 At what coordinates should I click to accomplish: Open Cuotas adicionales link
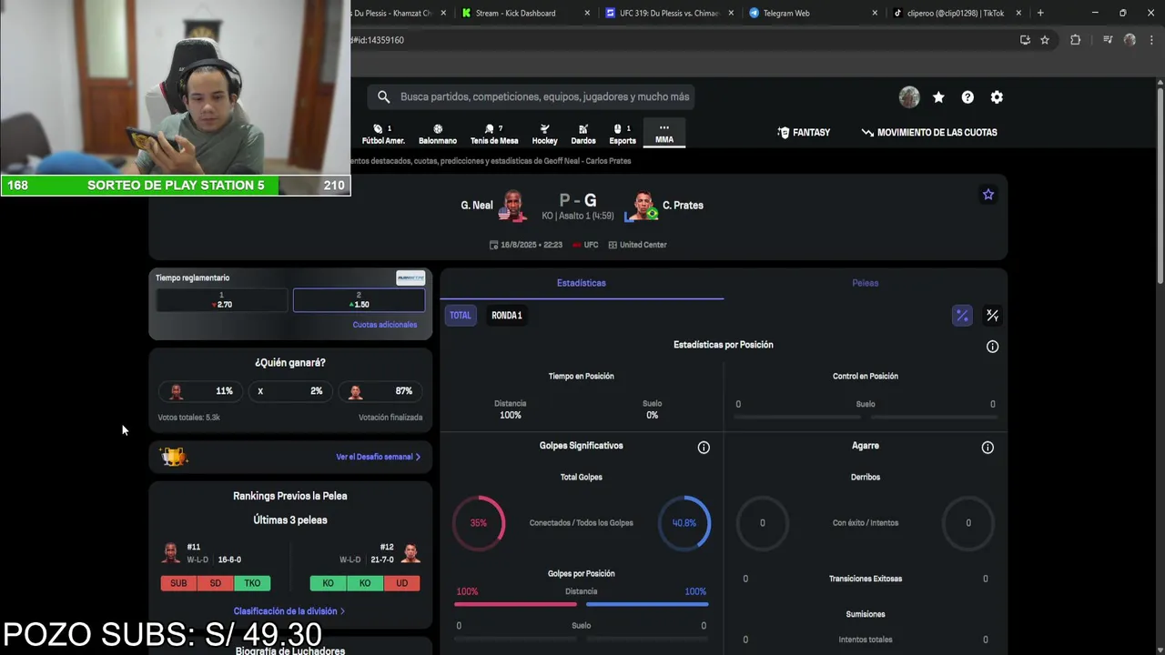pyautogui.click(x=385, y=325)
